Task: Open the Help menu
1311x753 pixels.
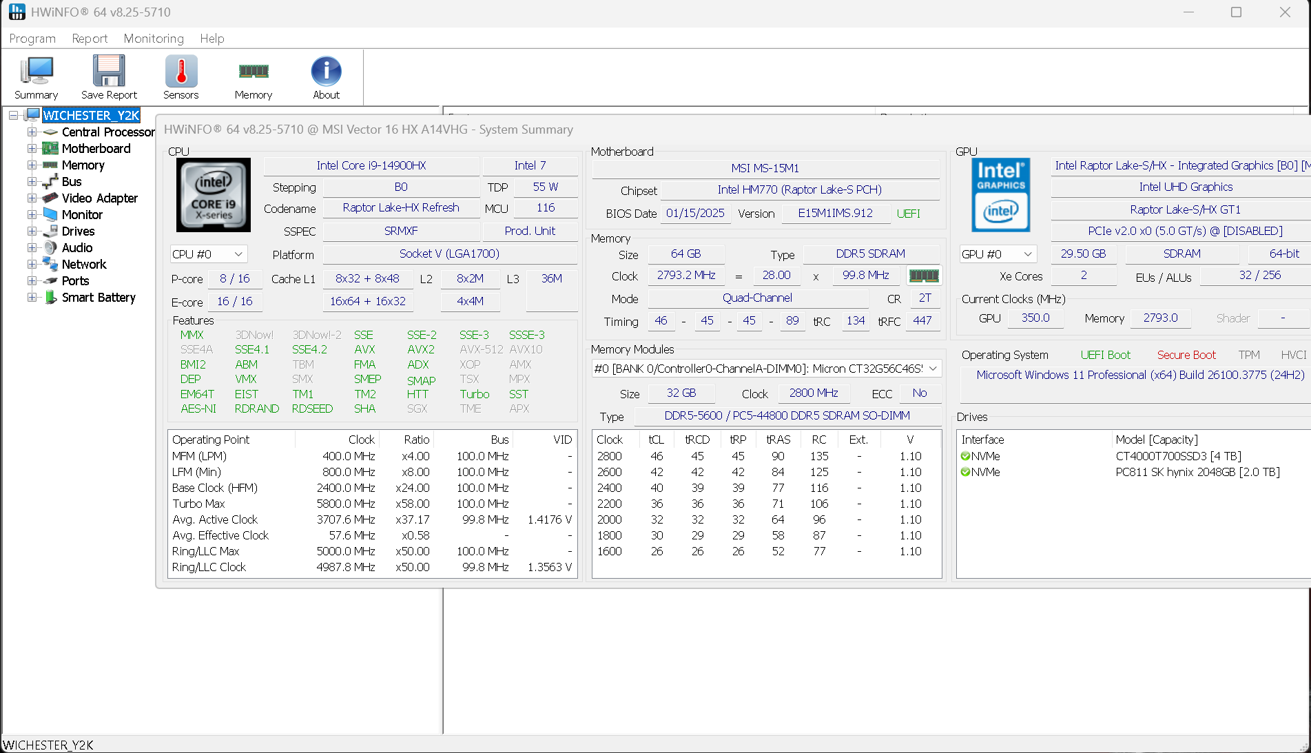Action: pyautogui.click(x=212, y=39)
